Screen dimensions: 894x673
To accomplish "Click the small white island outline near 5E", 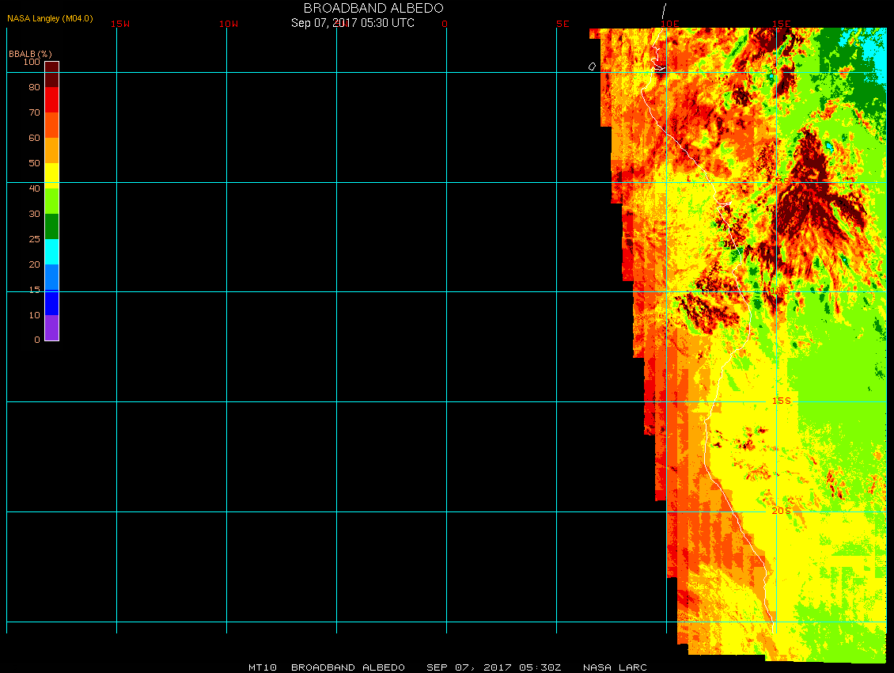I will [592, 67].
